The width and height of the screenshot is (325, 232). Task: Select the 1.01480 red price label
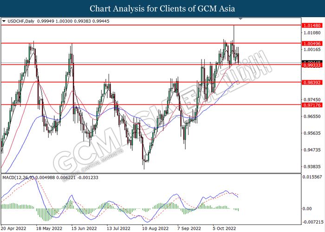point(312,26)
